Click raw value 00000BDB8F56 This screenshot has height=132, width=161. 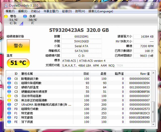point(140,92)
